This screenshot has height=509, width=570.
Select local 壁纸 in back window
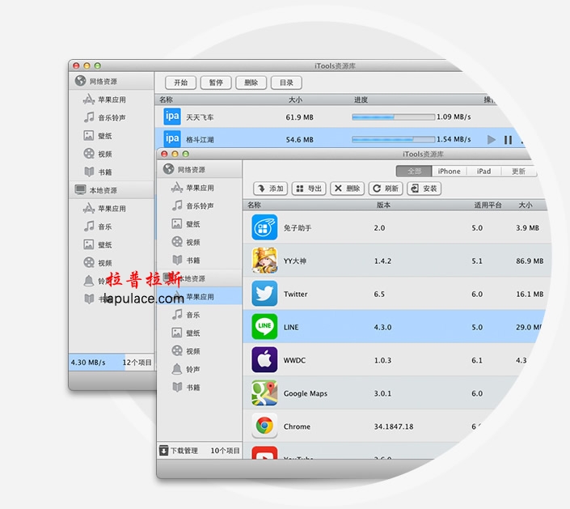[112, 244]
